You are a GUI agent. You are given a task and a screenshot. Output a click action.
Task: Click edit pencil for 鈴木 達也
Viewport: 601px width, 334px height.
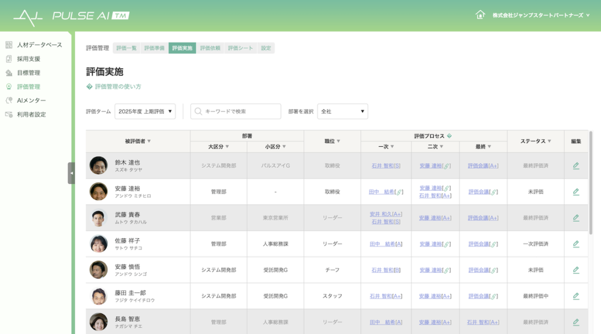click(576, 166)
